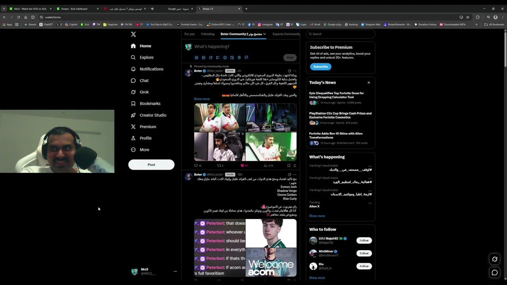Follow Rio account
The image size is (507, 285).
(x=364, y=266)
